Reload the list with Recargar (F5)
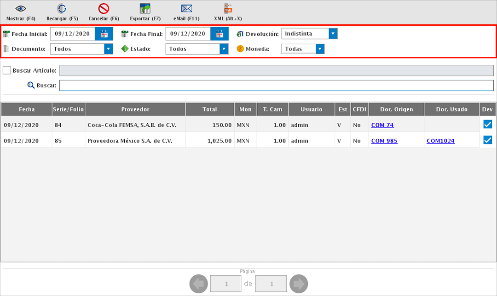The height and width of the screenshot is (296, 497). (x=62, y=9)
